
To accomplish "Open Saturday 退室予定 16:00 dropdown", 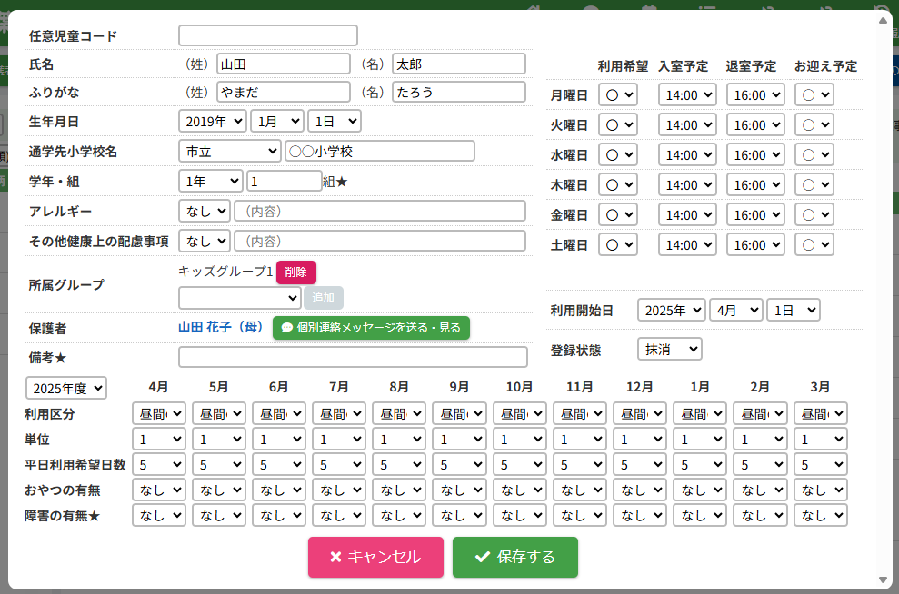I will click(x=756, y=245).
